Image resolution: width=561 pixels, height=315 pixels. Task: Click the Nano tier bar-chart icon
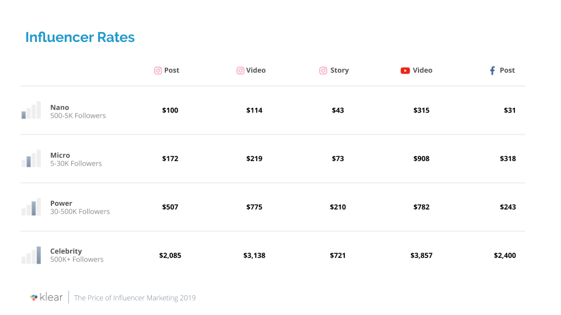tap(32, 111)
